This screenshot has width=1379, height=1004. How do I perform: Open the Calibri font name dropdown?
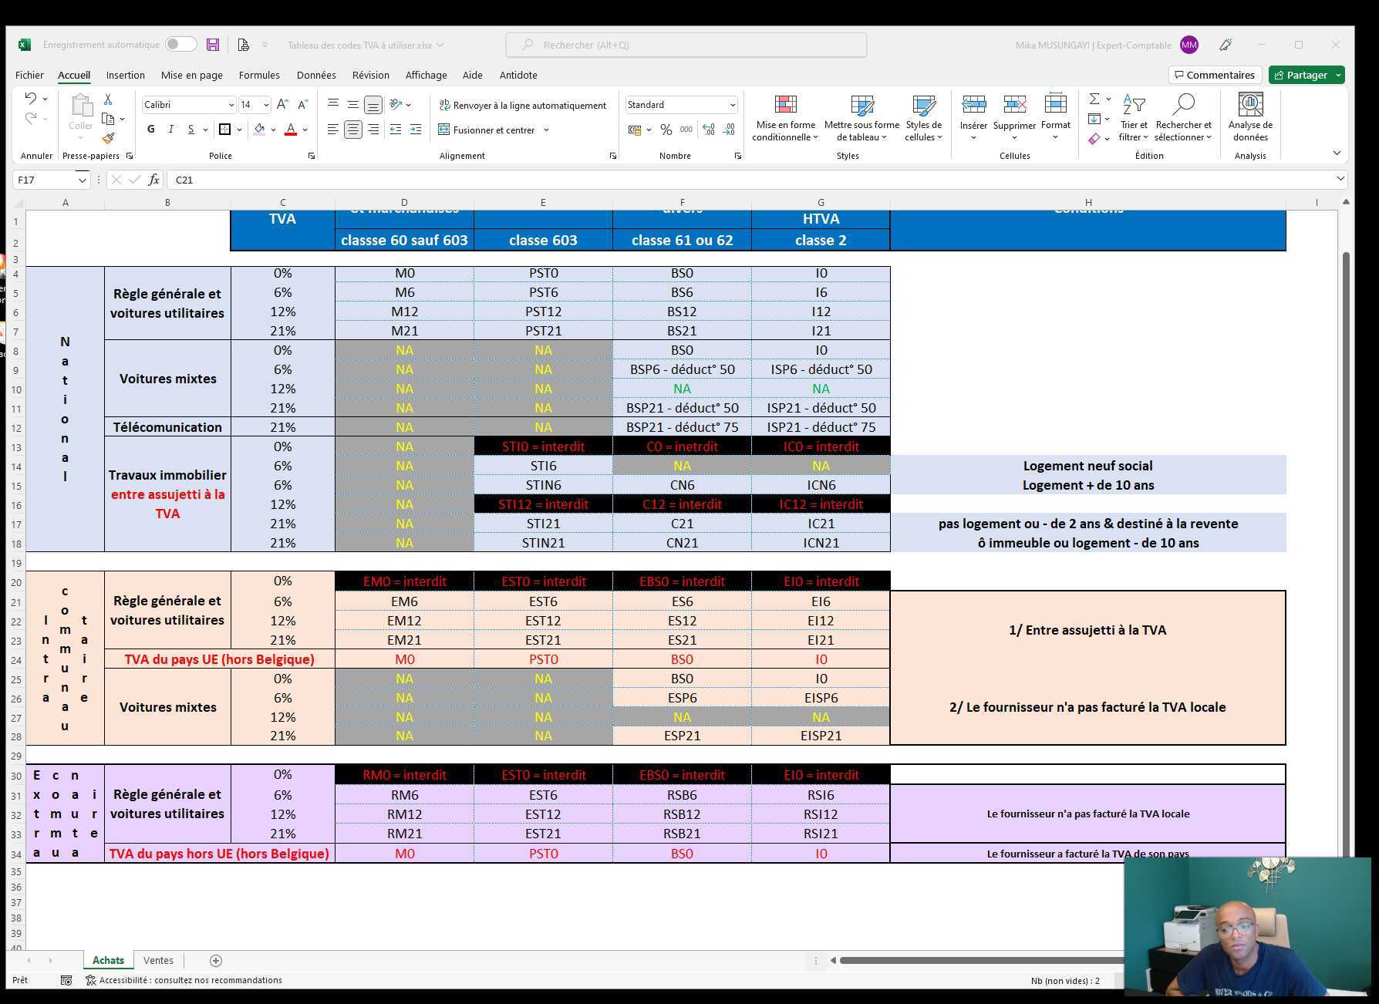[x=231, y=105]
